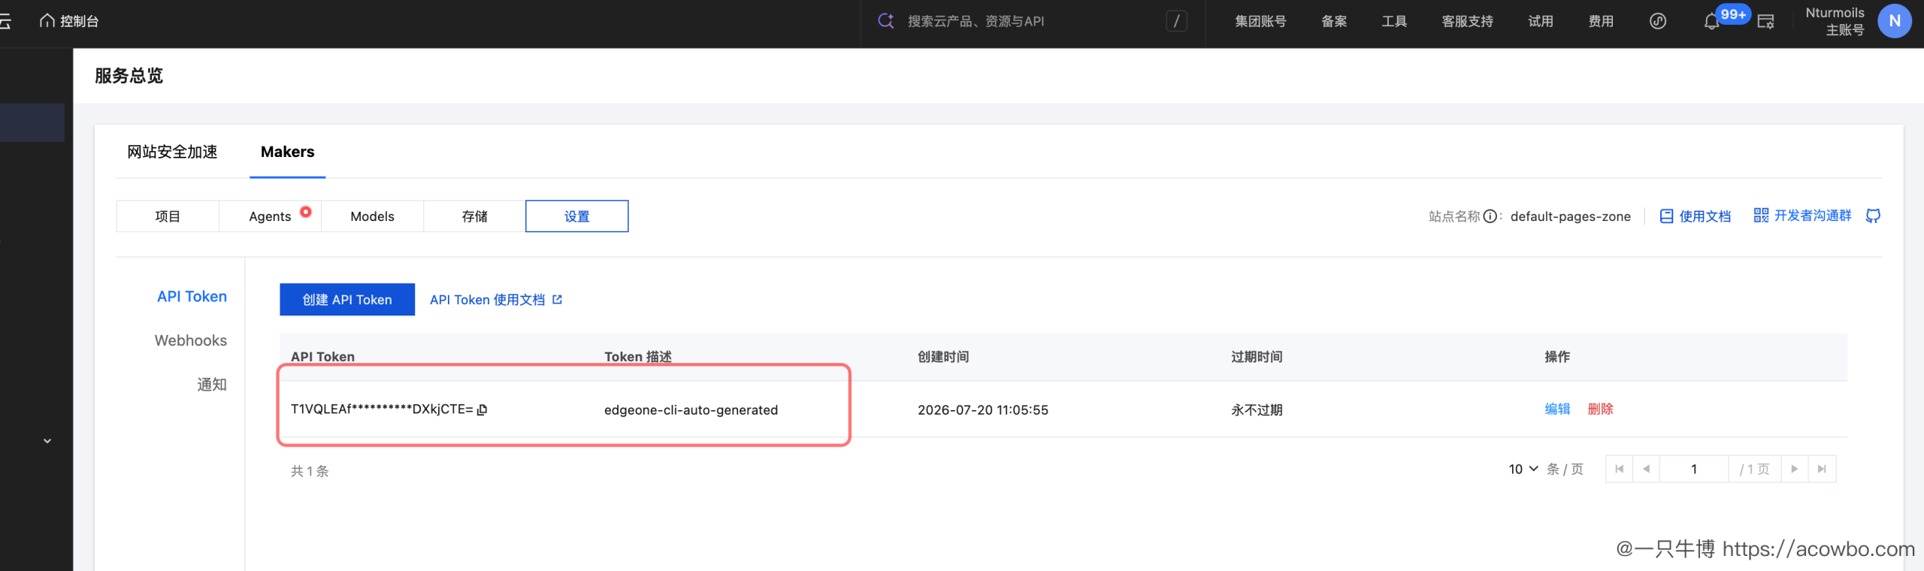Click the info icon beside 站点名称
The height and width of the screenshot is (571, 1924).
coord(1490,216)
